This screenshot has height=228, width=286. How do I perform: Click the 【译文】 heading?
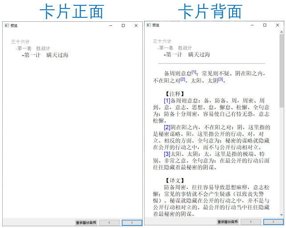click(175, 180)
